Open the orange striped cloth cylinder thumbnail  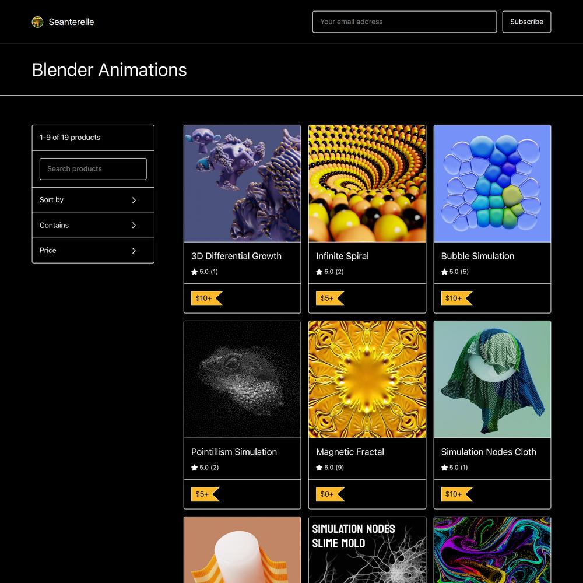(242, 550)
